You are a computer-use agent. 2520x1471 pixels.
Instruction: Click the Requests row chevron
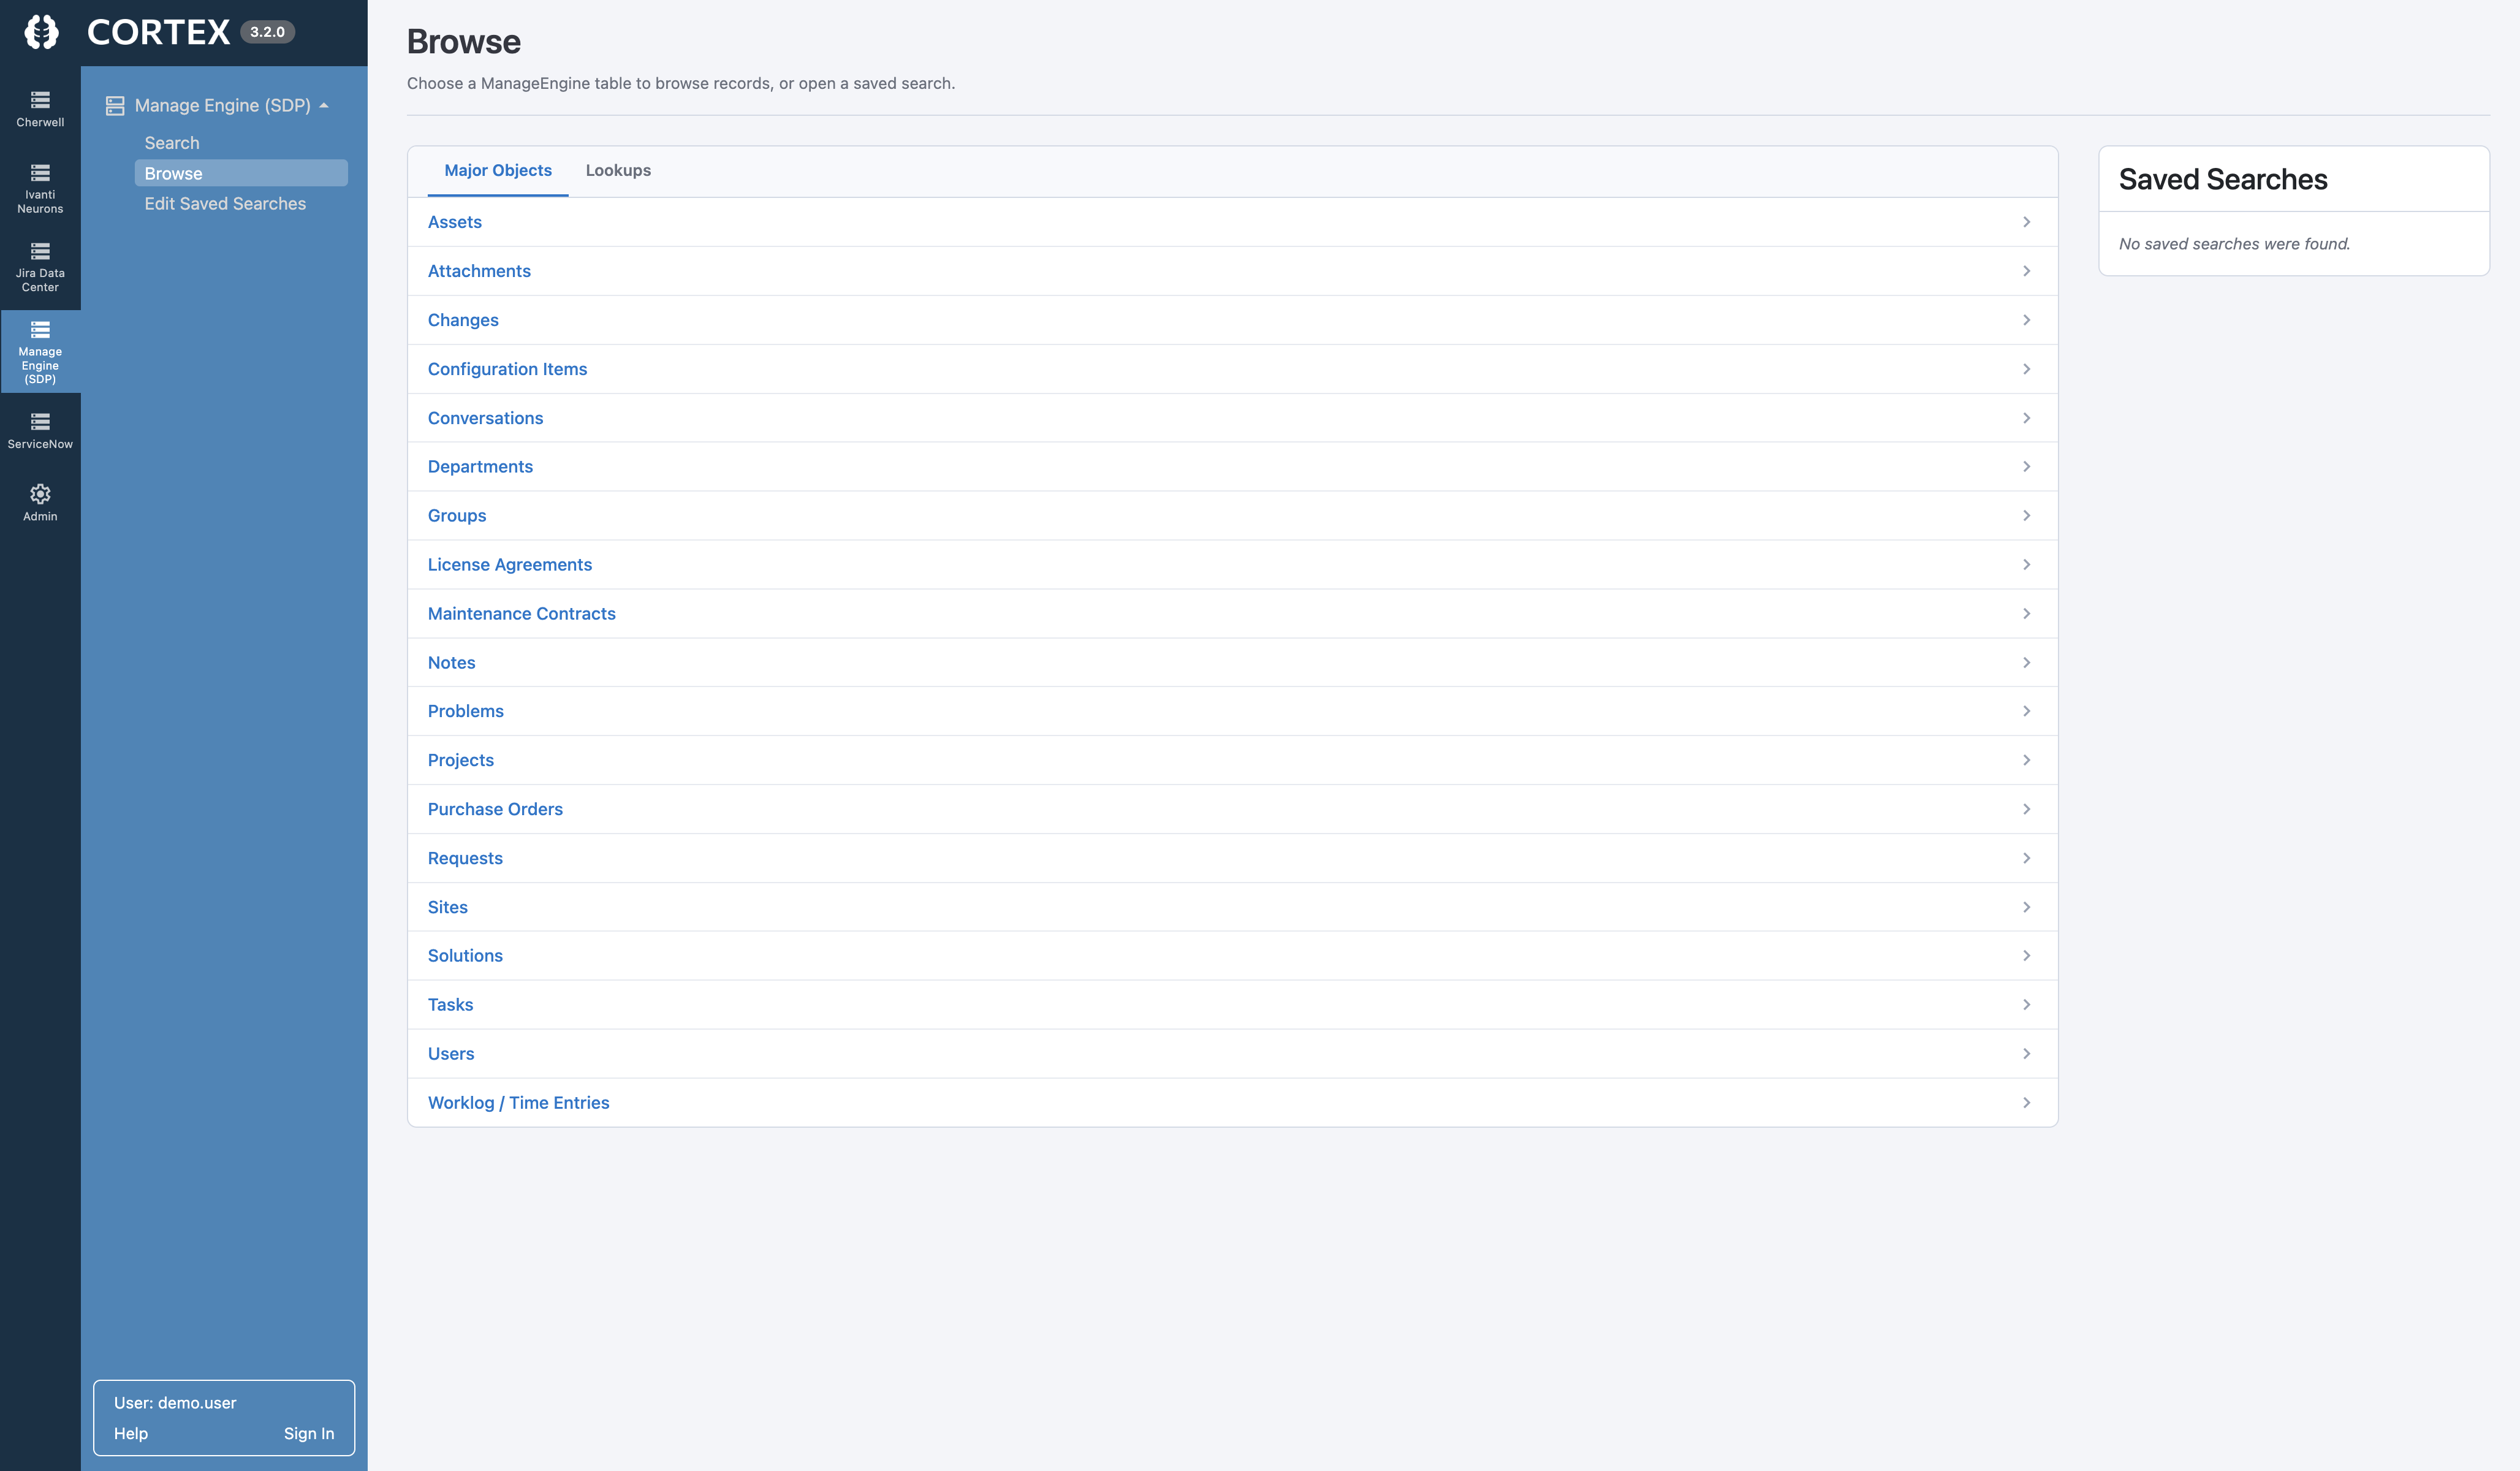point(2026,858)
